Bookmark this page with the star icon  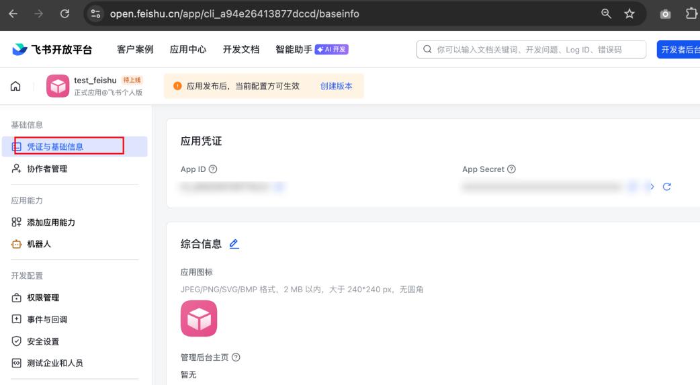(629, 14)
